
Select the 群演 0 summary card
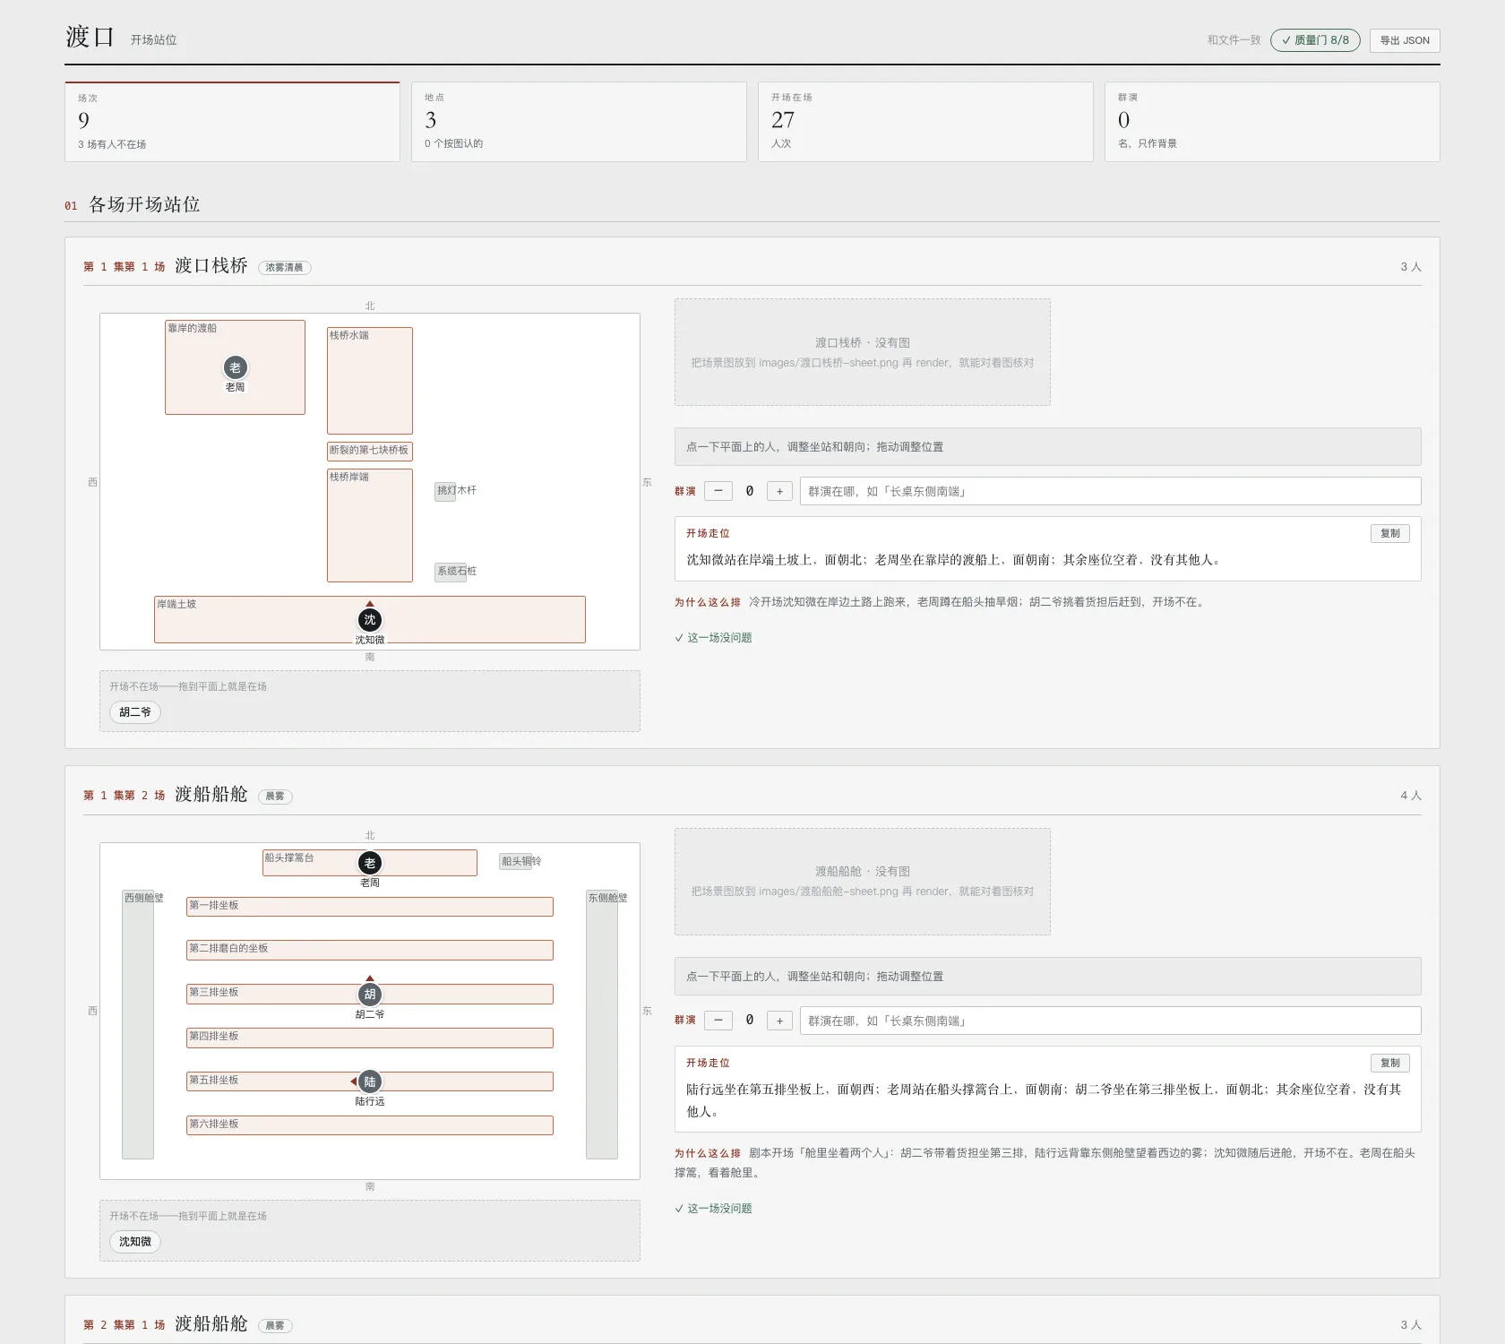point(1272,122)
